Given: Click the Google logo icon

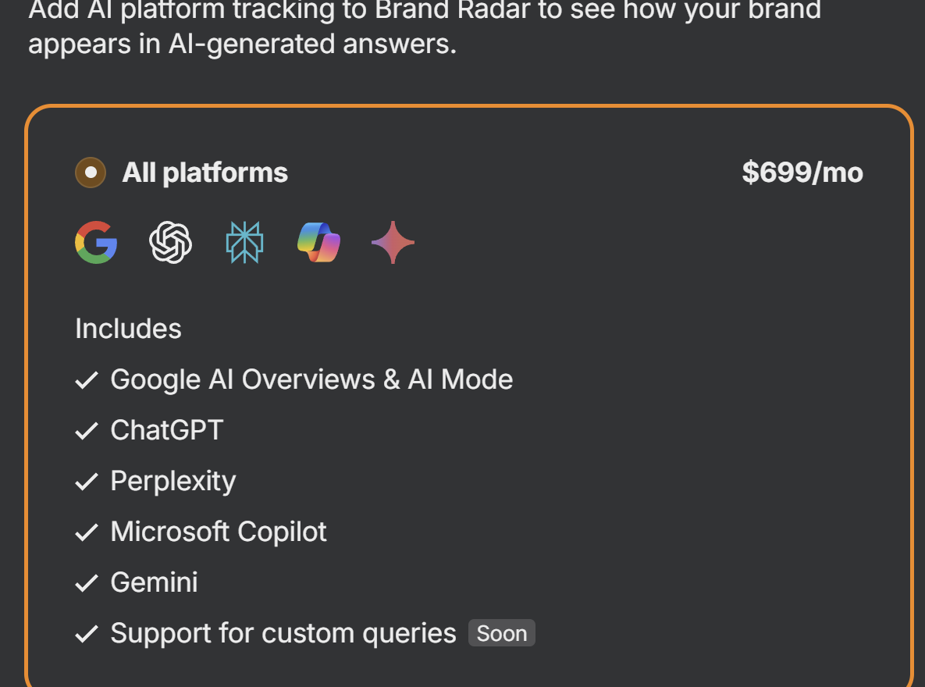Looking at the screenshot, I should [x=96, y=242].
